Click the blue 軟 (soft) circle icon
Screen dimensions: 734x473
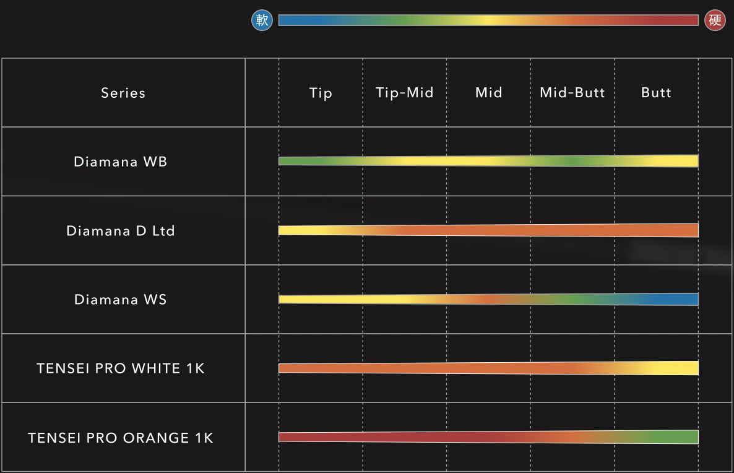click(x=262, y=20)
